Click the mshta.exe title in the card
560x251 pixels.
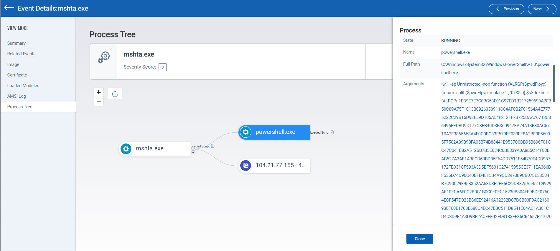pos(139,54)
